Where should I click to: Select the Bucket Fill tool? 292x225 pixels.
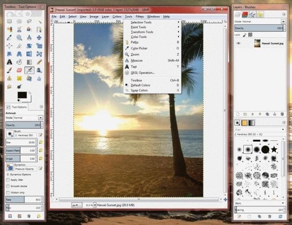[x=19, y=62]
